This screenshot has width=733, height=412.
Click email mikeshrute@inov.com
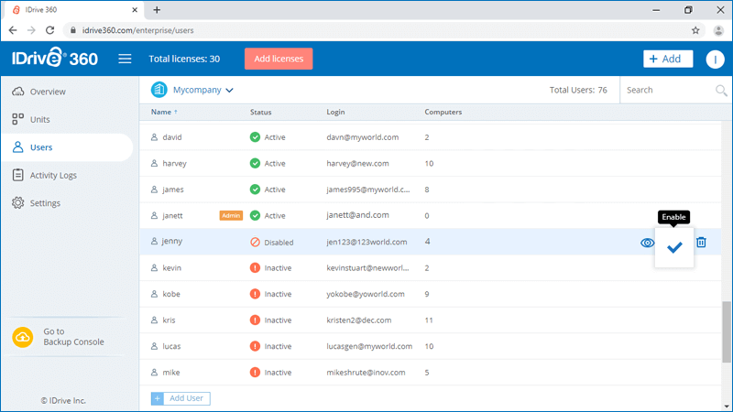pos(366,373)
